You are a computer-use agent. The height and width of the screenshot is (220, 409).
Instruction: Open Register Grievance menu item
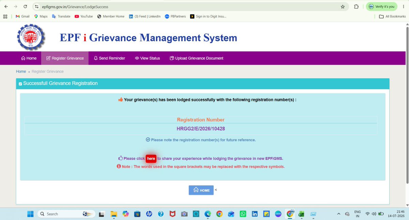click(65, 58)
